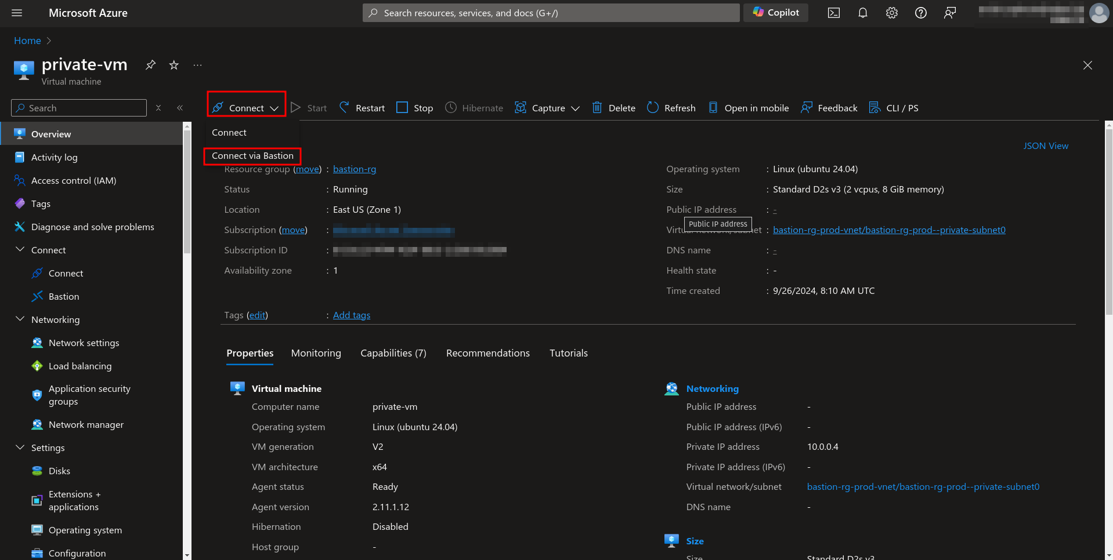Image resolution: width=1113 pixels, height=560 pixels.
Task: Stop the private-vm virtual machine
Action: tap(414, 108)
